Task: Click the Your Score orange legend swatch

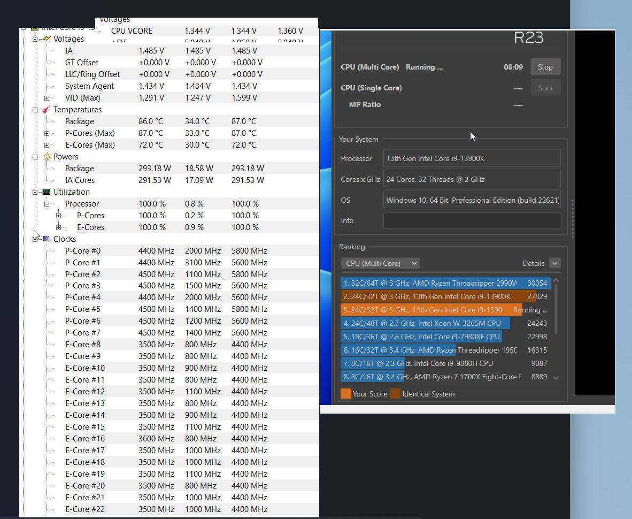Action: [x=345, y=394]
